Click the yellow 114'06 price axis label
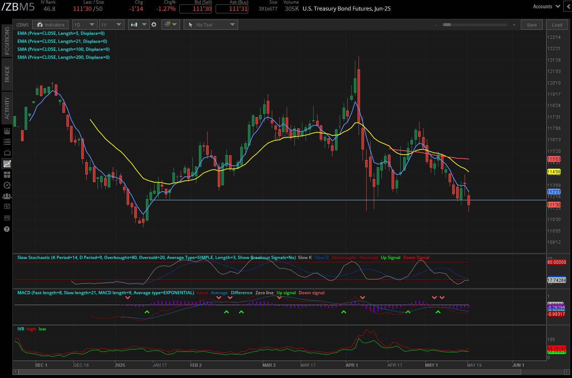Image resolution: width=572 pixels, height=378 pixels. [x=554, y=172]
